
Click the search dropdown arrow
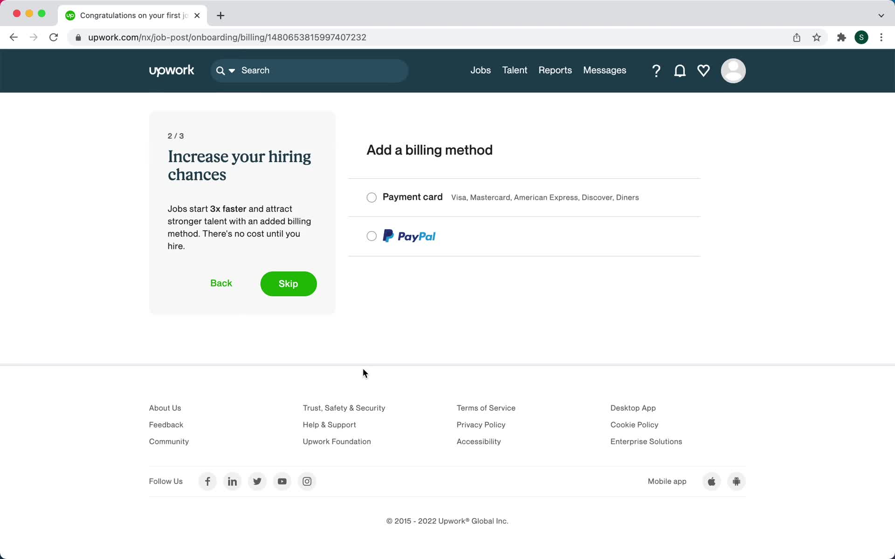click(x=232, y=71)
